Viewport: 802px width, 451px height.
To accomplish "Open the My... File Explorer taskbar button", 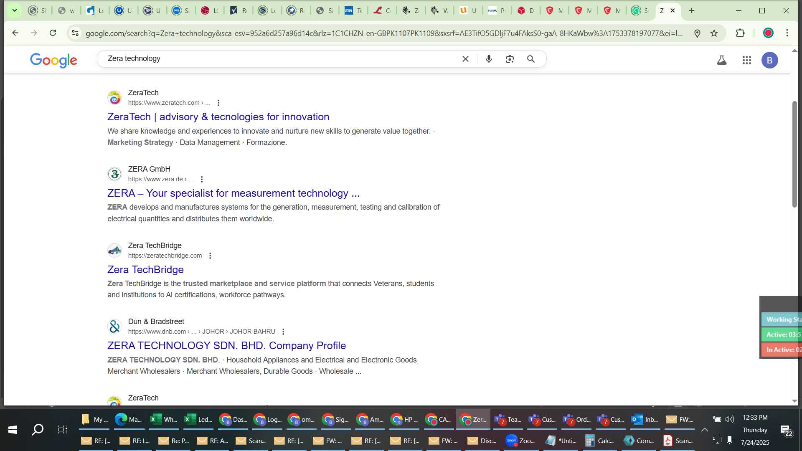I will coord(94,419).
